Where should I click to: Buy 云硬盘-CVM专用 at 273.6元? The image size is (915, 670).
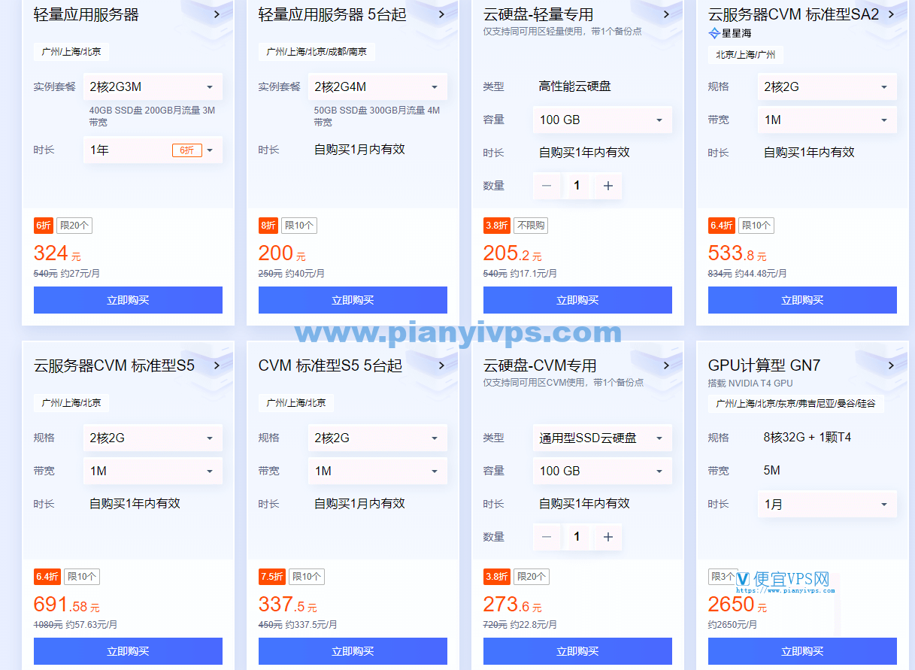(577, 651)
